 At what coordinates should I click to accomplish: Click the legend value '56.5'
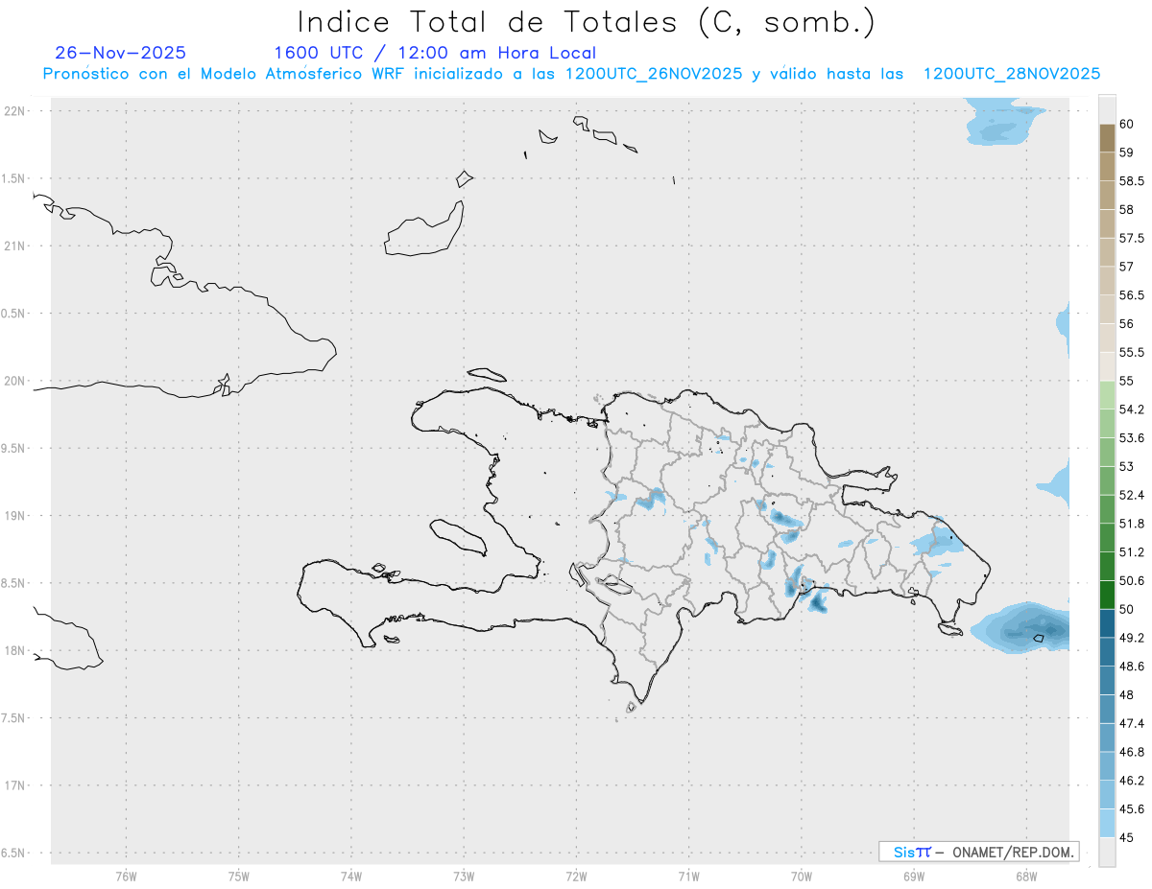tap(1131, 295)
